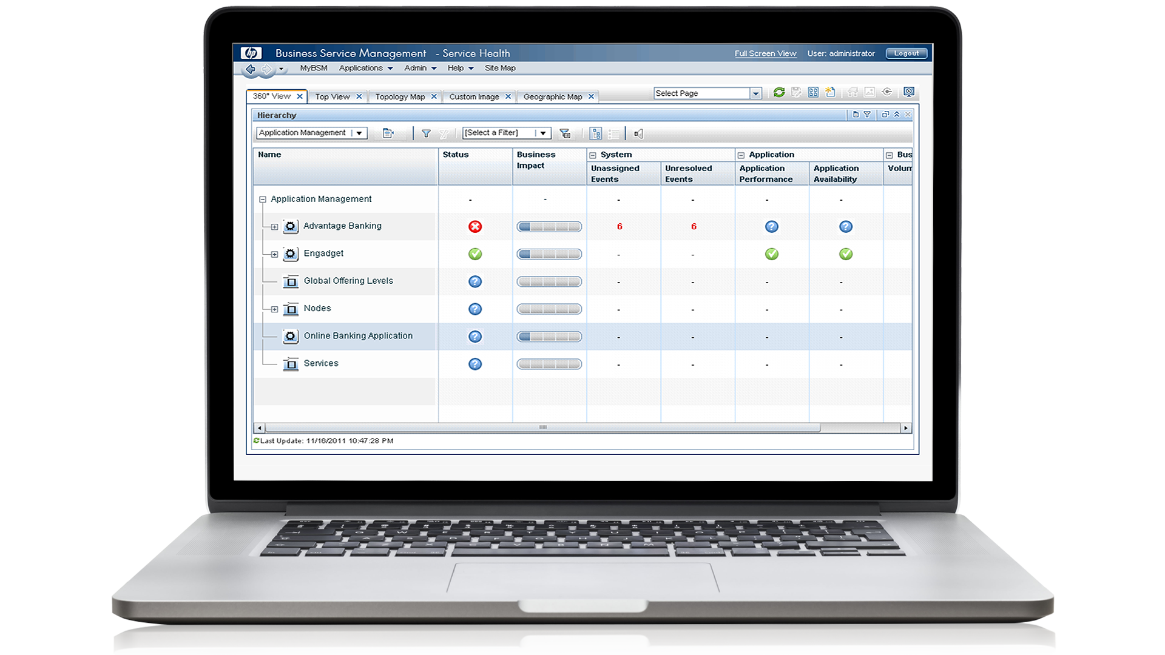This screenshot has height=655, width=1165.
Task: Close the Top View tab
Action: click(x=359, y=96)
